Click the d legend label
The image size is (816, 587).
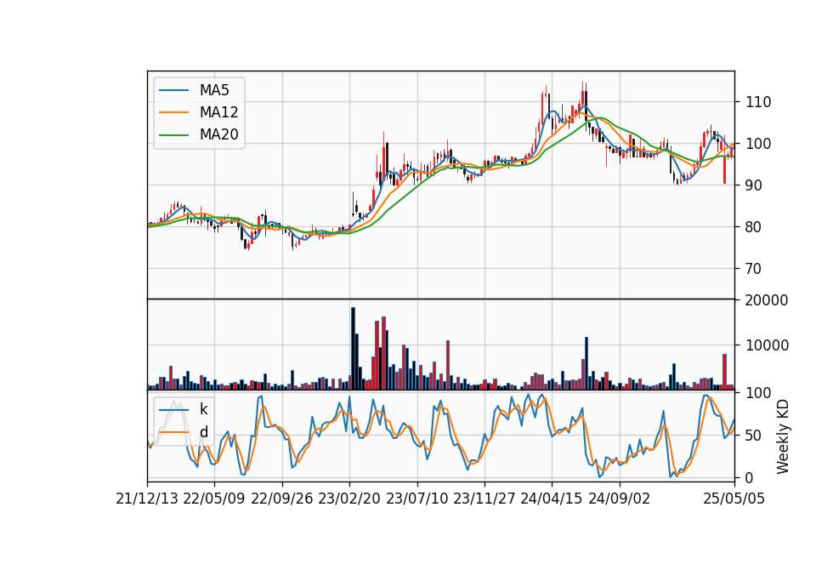click(x=203, y=432)
